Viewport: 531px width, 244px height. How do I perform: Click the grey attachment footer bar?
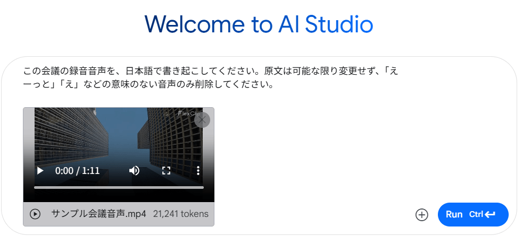tap(119, 214)
